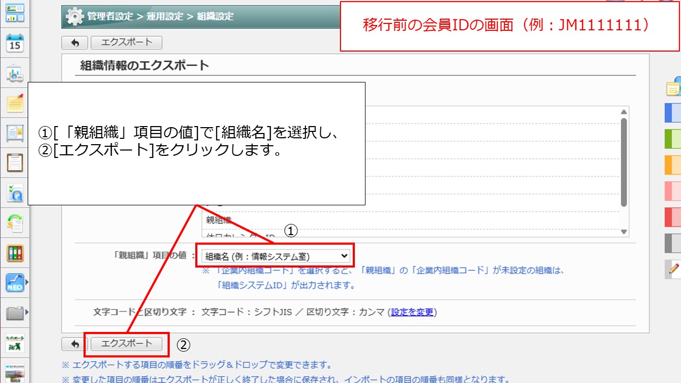681x383 pixels.
Task: Click the 組織情報のエクスポート heading
Action: click(x=145, y=65)
